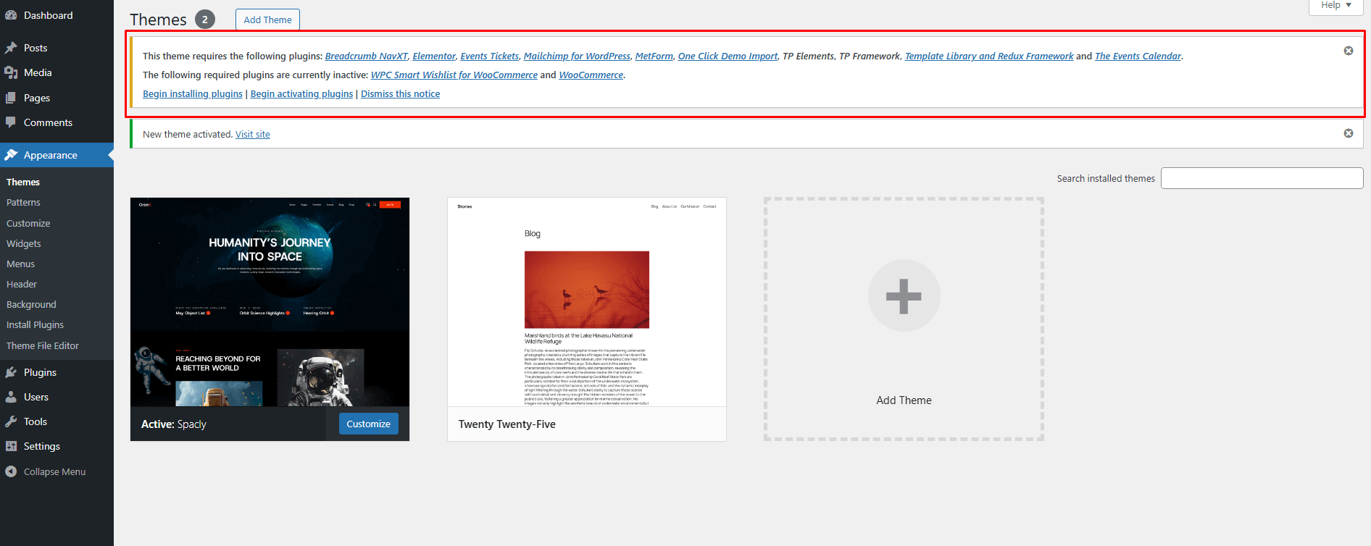Open the Breadcrumb NavXT plugin link
This screenshot has width=1371, height=546.
click(x=366, y=56)
